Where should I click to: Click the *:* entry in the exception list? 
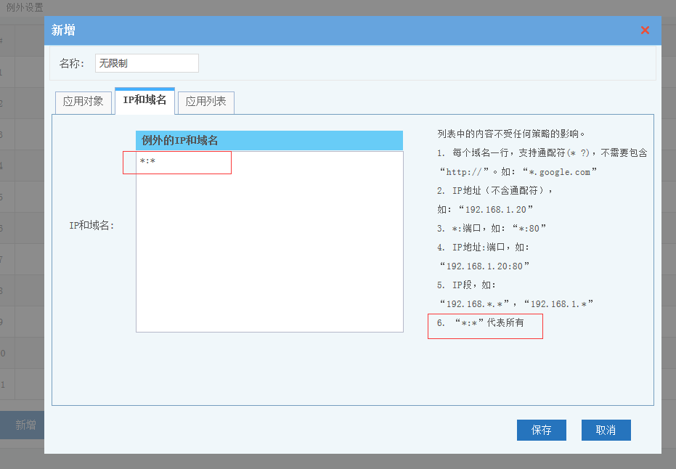pyautogui.click(x=148, y=161)
